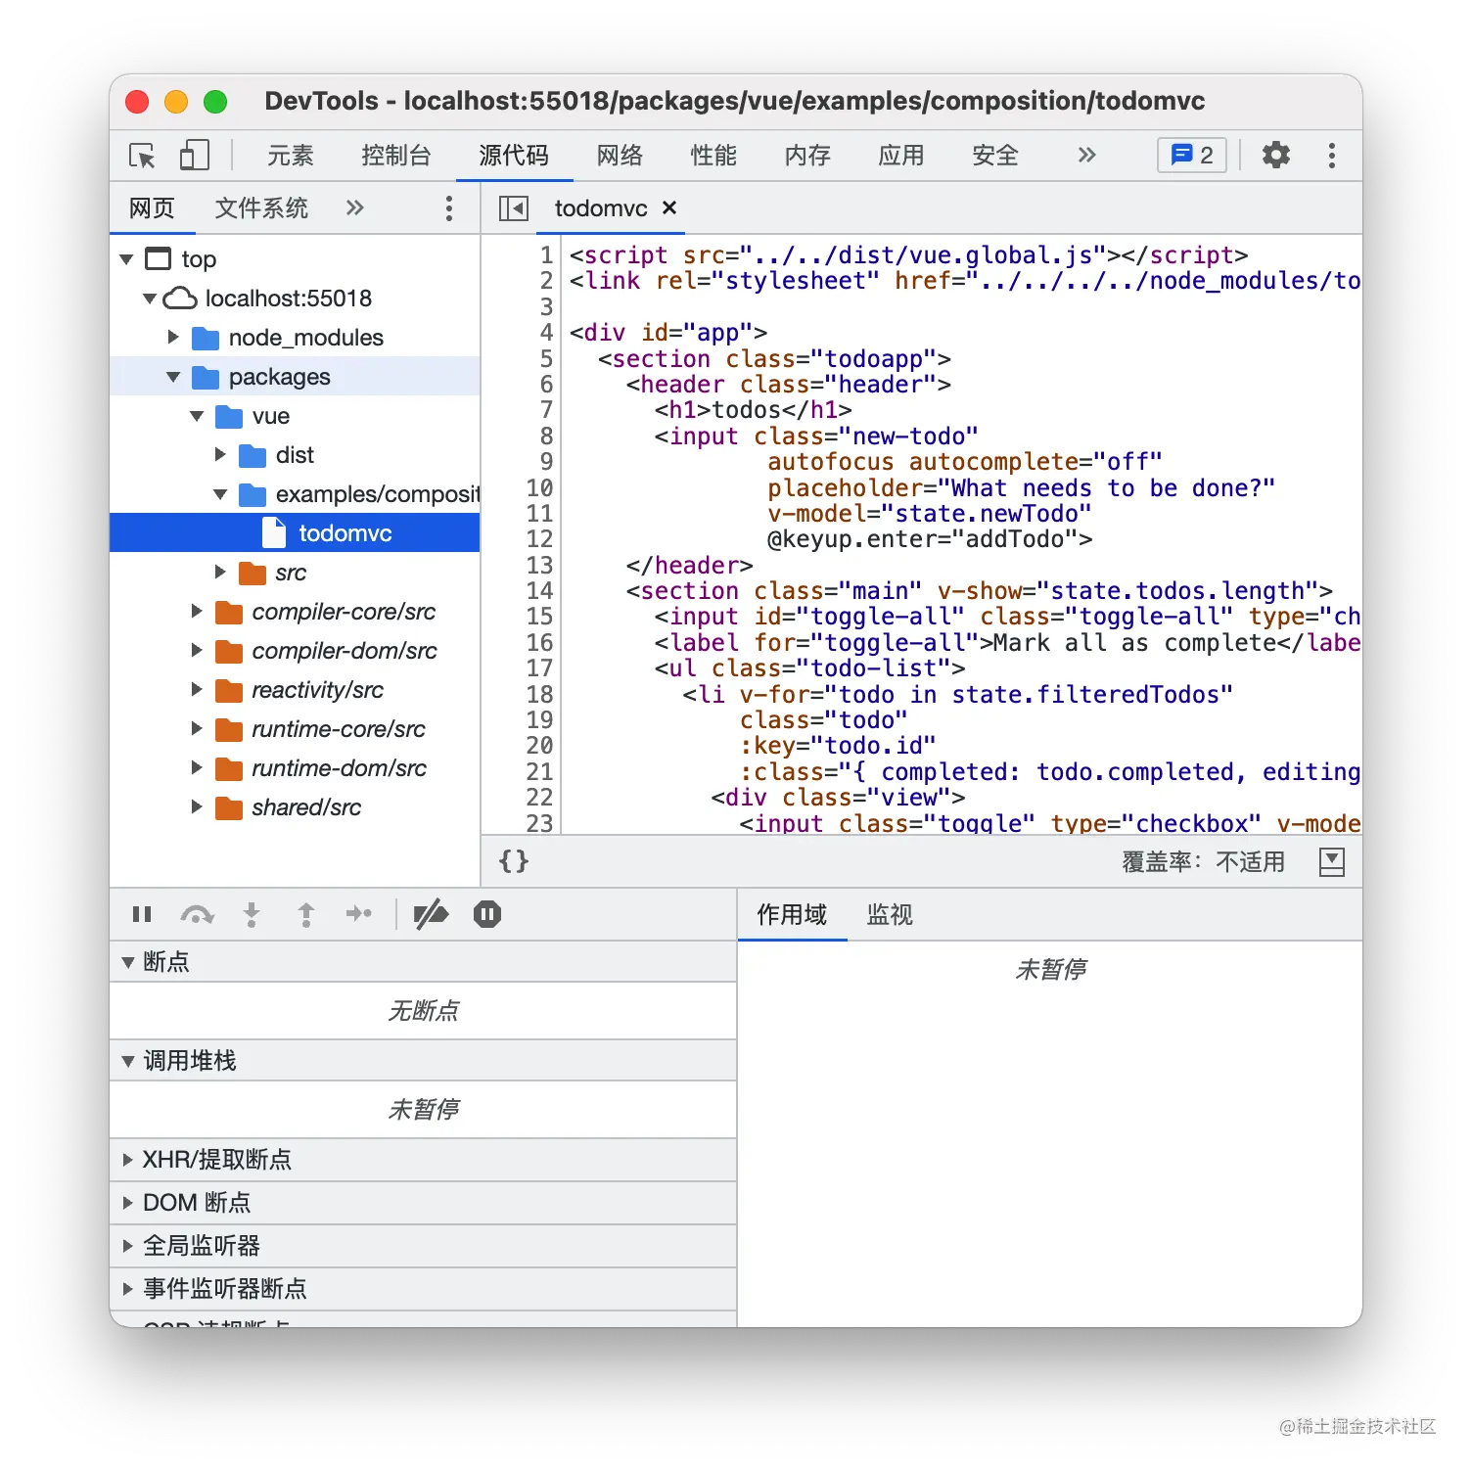The width and height of the screenshot is (1472, 1472).
Task: Open the 2 issues message badge
Action: click(1192, 155)
